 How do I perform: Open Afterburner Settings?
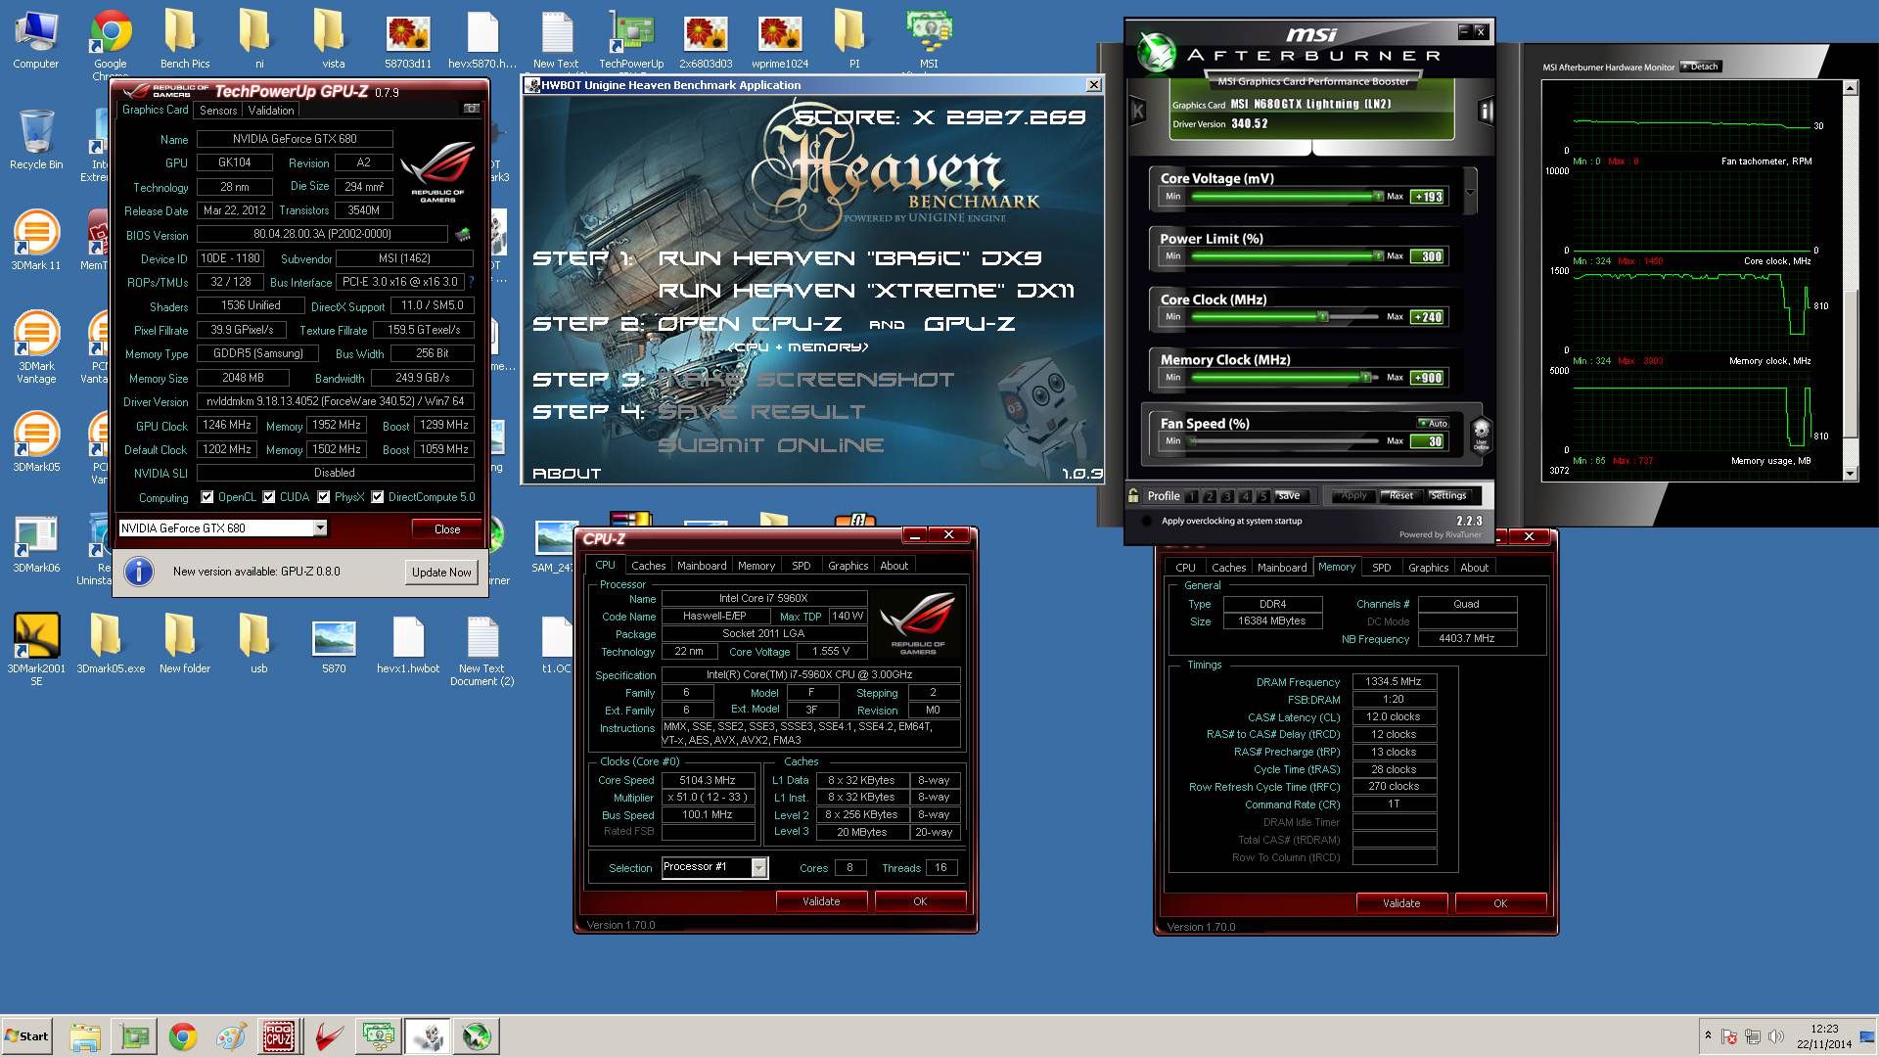(x=1447, y=495)
